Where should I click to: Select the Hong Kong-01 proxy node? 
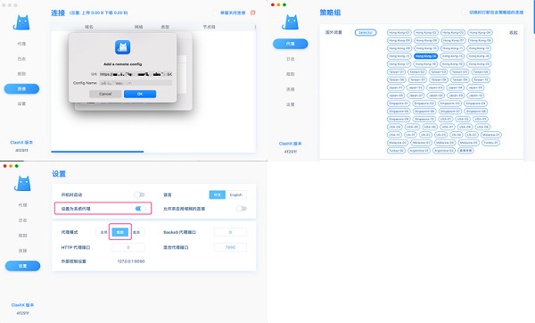click(399, 32)
